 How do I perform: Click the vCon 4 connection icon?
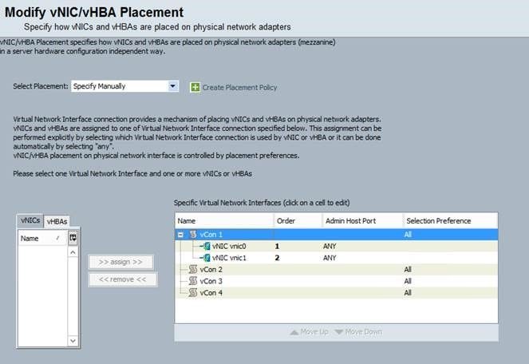[x=192, y=293]
